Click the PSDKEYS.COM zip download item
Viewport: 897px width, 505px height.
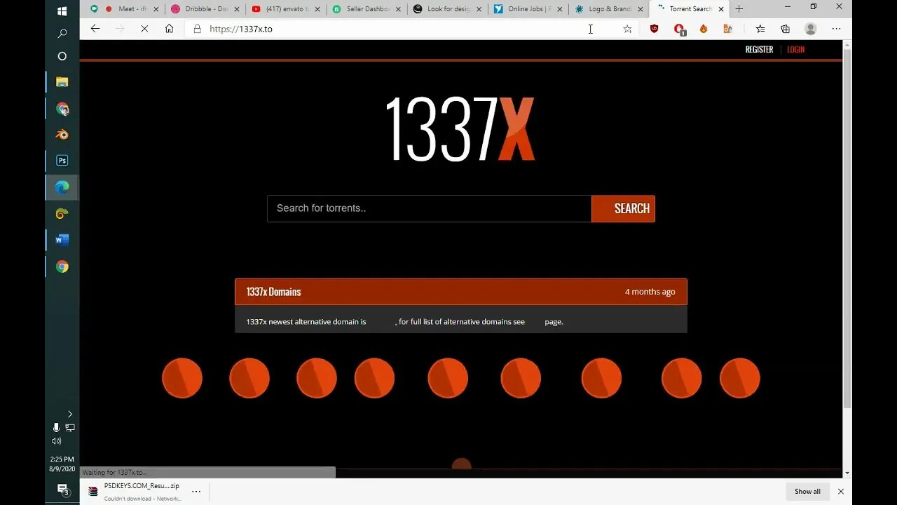pyautogui.click(x=135, y=492)
